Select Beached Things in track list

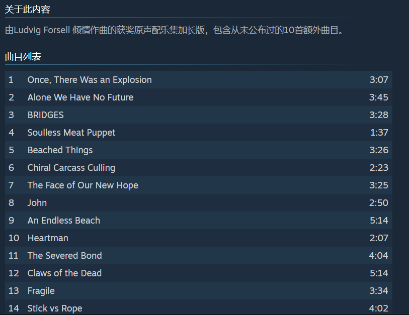tap(199, 150)
